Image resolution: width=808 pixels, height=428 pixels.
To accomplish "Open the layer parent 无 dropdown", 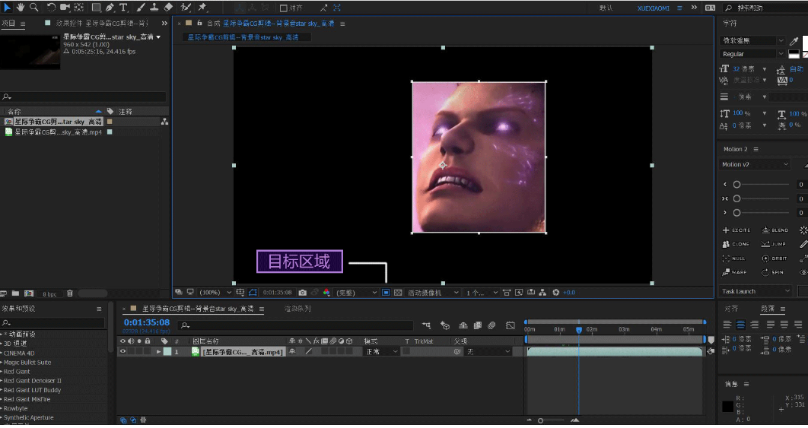I will click(x=488, y=352).
